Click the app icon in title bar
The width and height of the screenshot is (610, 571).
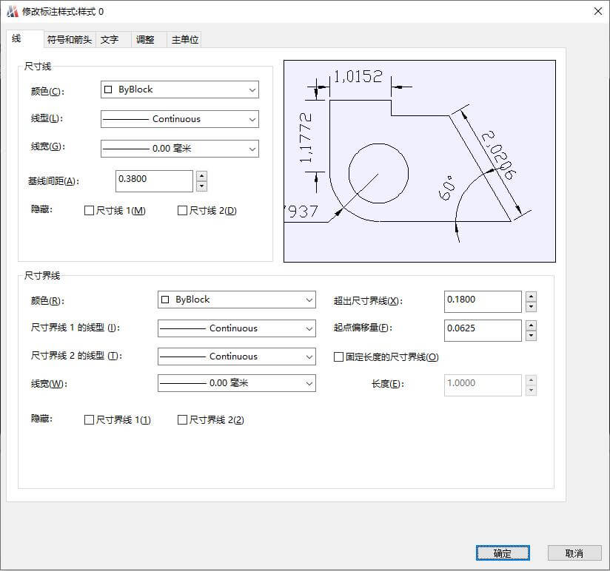coord(13,12)
